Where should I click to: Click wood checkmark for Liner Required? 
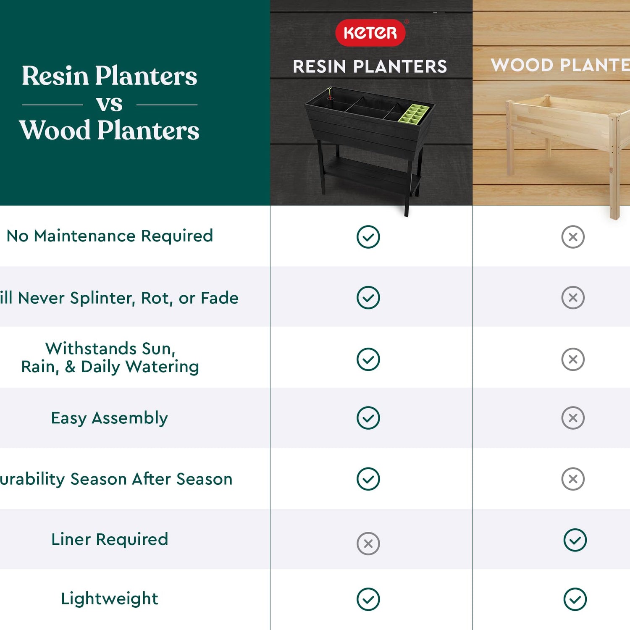(575, 540)
